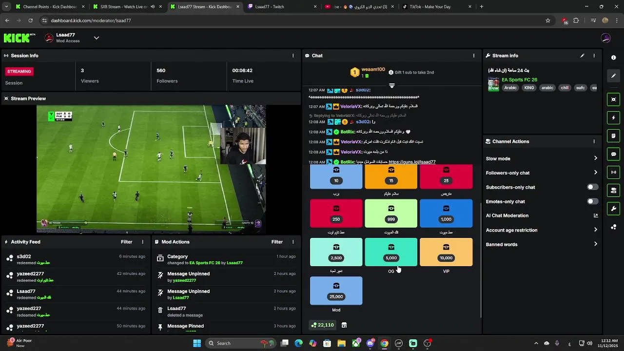Open Activity Feed Filter
Viewport: 624px width, 351px height.
point(126,242)
